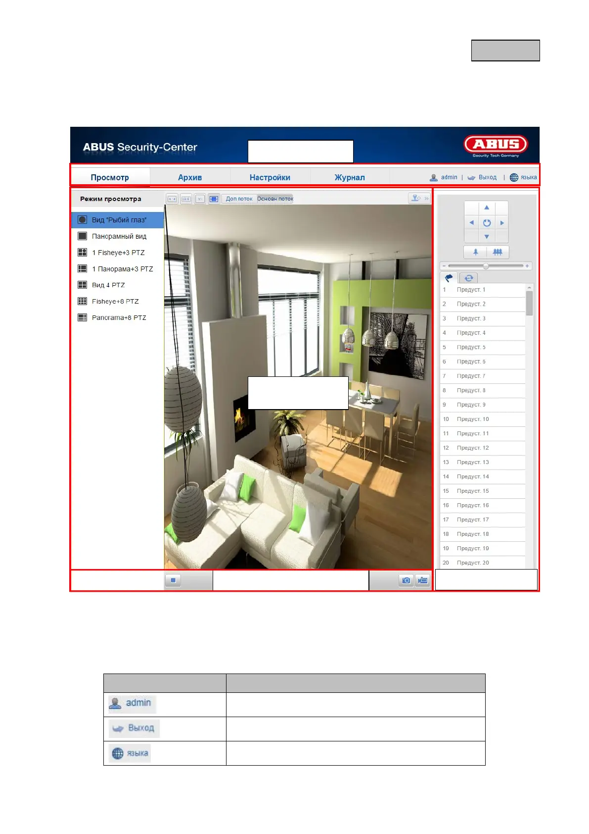Open the patrol tours tab
Viewport: 589px width, 834px height.
468,278
